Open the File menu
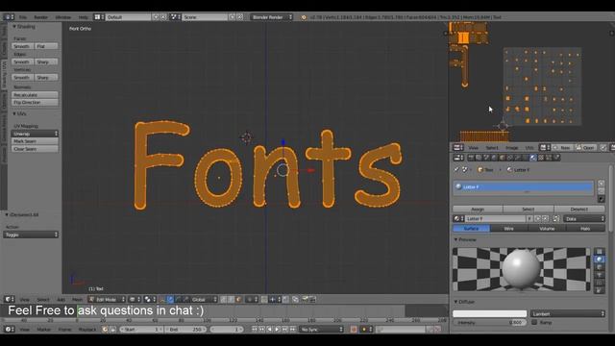615x346 pixels. (23, 17)
